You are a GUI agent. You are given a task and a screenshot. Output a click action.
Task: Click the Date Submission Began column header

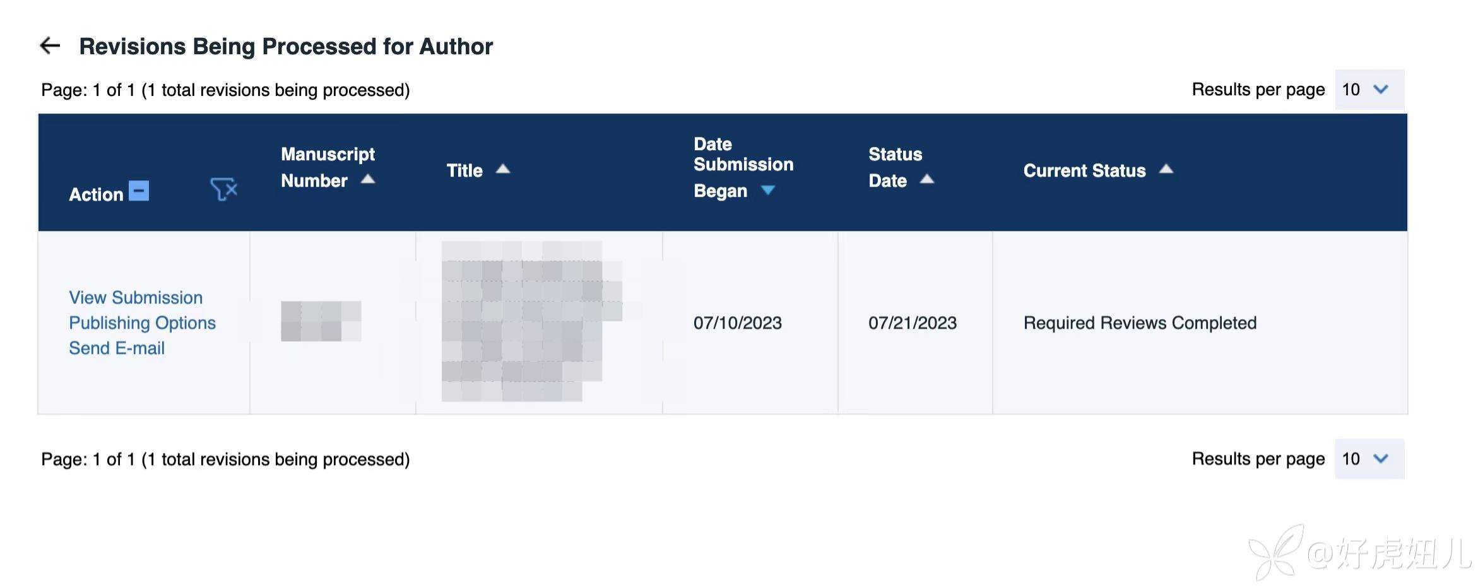click(x=743, y=167)
